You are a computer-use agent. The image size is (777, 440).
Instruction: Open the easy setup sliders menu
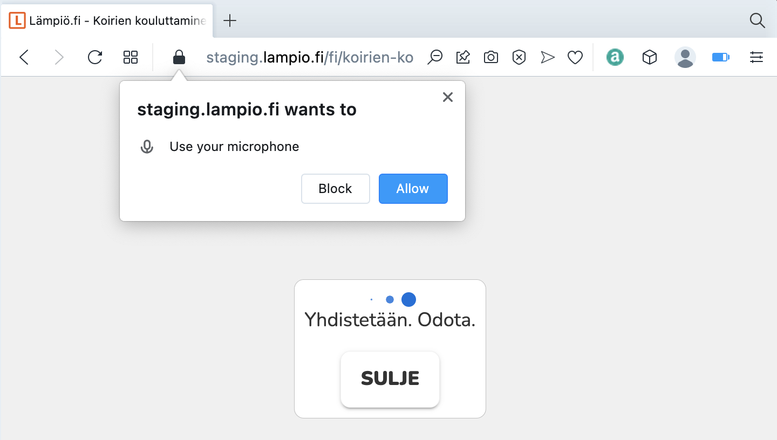(x=756, y=57)
